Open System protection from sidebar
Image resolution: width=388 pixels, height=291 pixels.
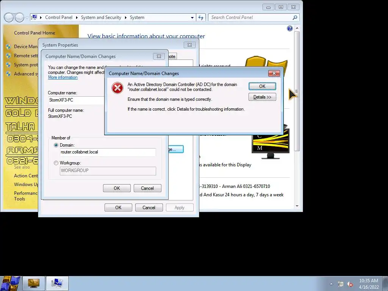pyautogui.click(x=26, y=65)
